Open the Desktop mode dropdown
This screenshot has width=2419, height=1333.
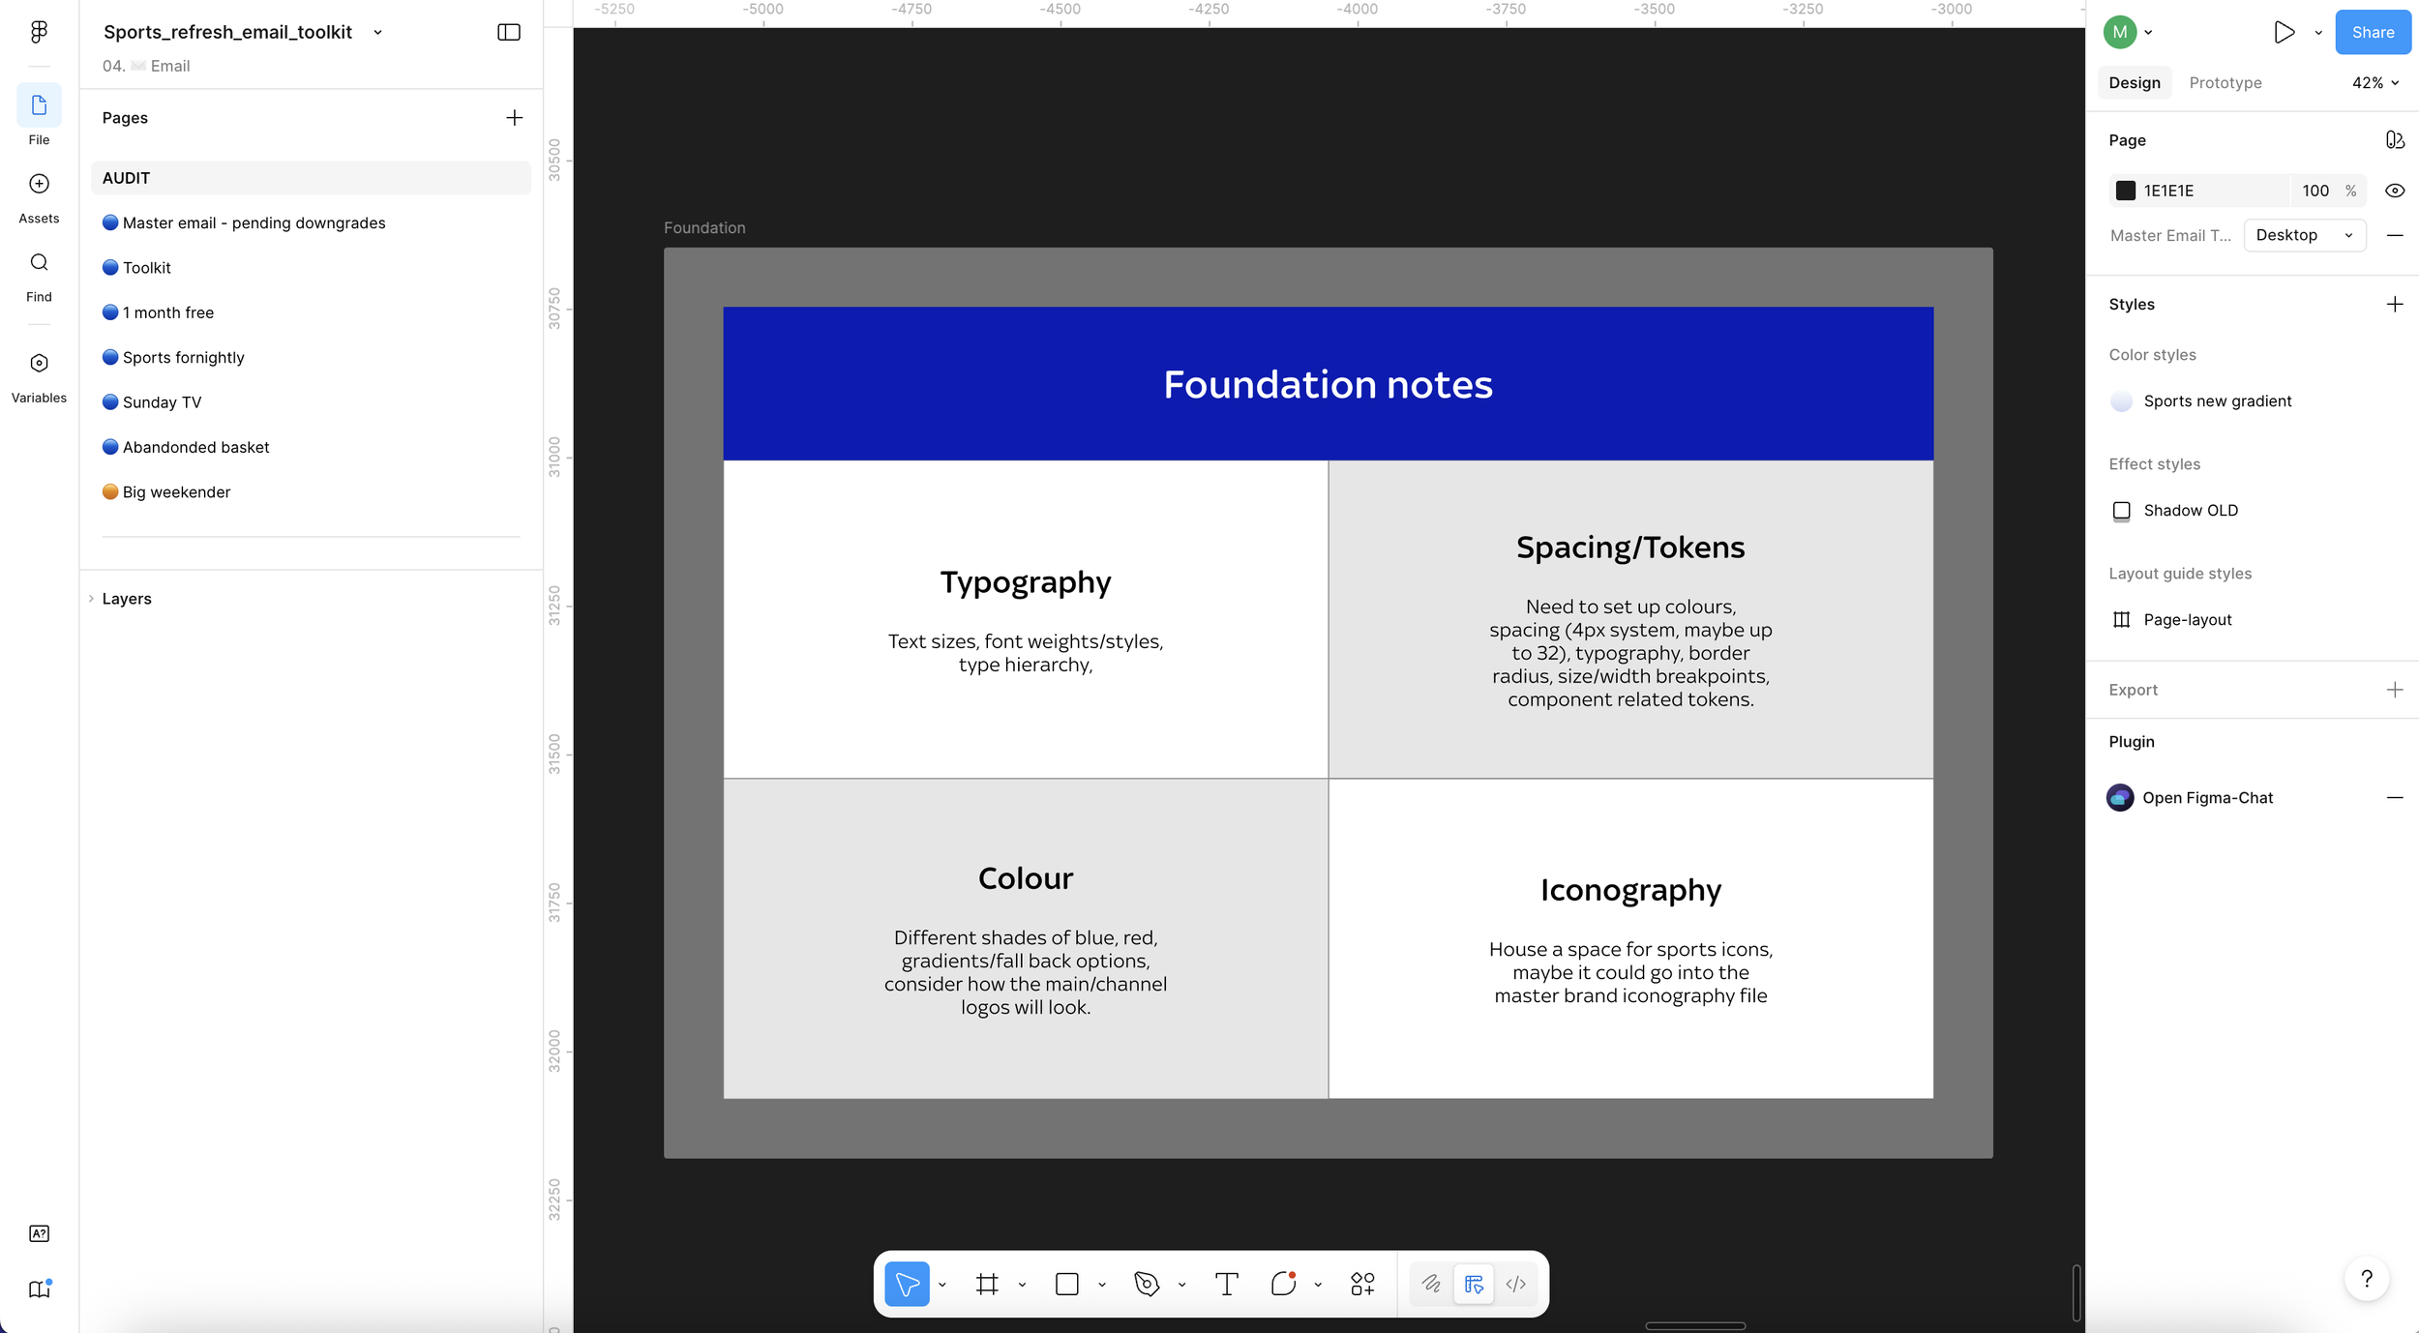coord(2304,235)
